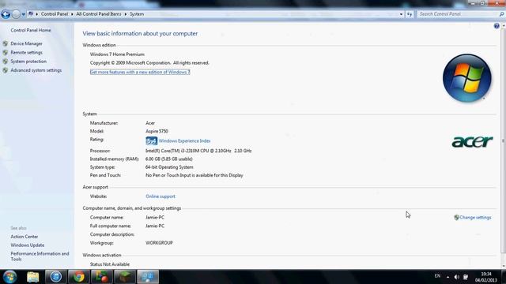Image resolution: width=506 pixels, height=284 pixels.
Task: Click the Back navigation arrow
Action: (6, 14)
